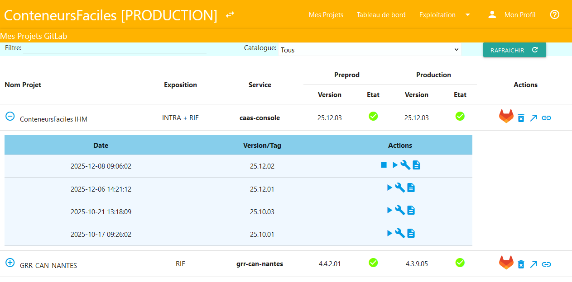Open document icon for version 25.12.02
Viewport: 572px width, 282px height.
[416, 165]
